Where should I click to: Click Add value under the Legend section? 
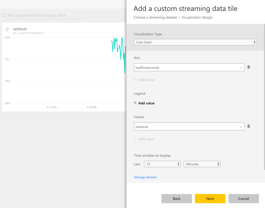tap(146, 103)
